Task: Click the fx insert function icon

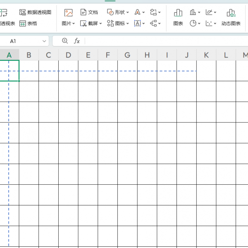Action: pyautogui.click(x=77, y=41)
